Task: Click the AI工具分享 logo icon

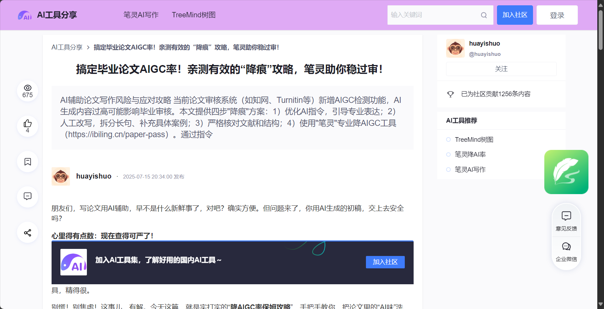Action: (25, 15)
